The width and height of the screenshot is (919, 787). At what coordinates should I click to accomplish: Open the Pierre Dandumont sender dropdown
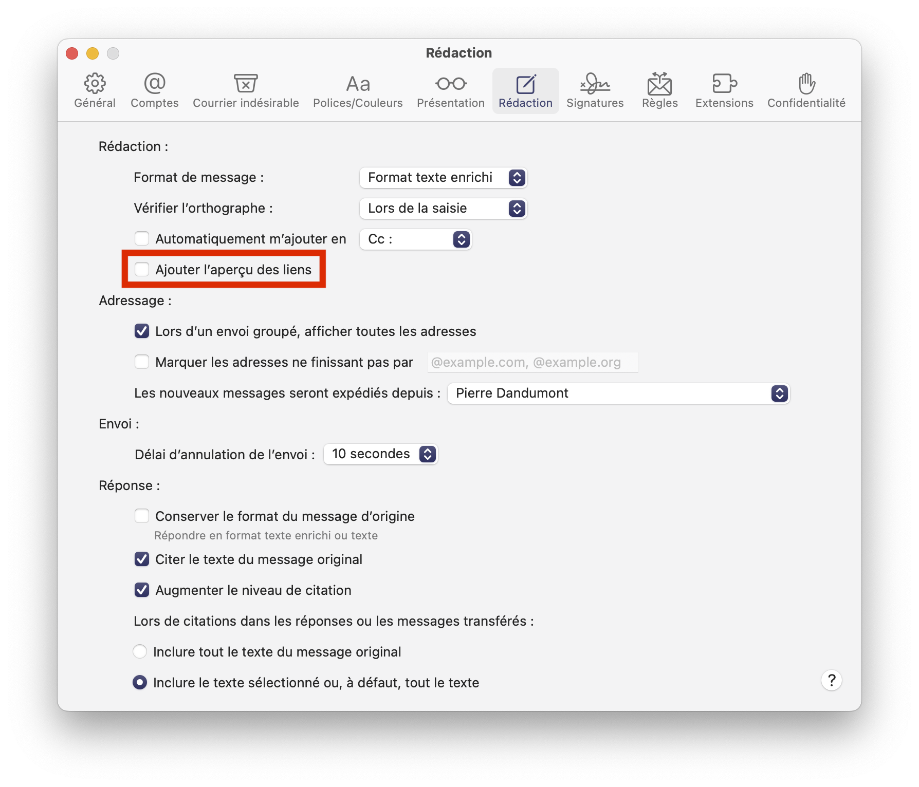tap(618, 393)
